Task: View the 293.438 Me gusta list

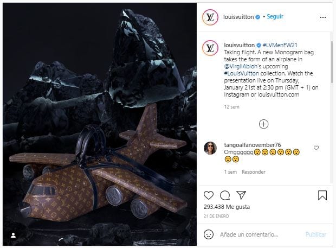Action: point(225,207)
